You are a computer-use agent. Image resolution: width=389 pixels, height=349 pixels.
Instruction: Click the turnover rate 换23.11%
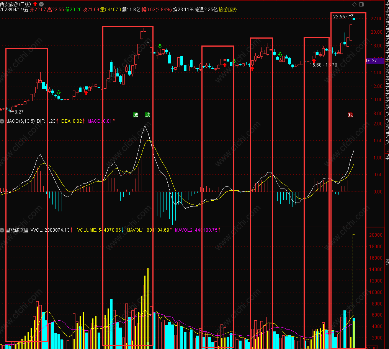tap(183, 10)
